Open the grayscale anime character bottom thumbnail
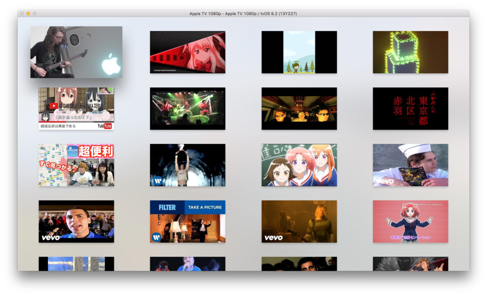 coord(410,264)
